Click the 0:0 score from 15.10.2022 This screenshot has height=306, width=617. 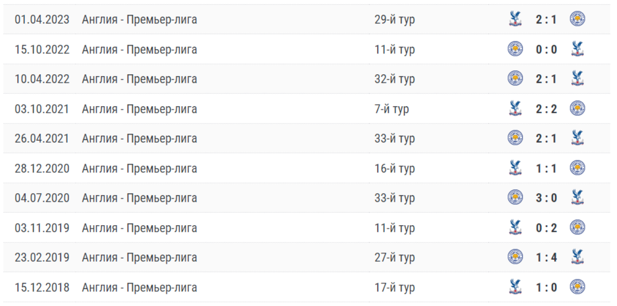coord(546,50)
